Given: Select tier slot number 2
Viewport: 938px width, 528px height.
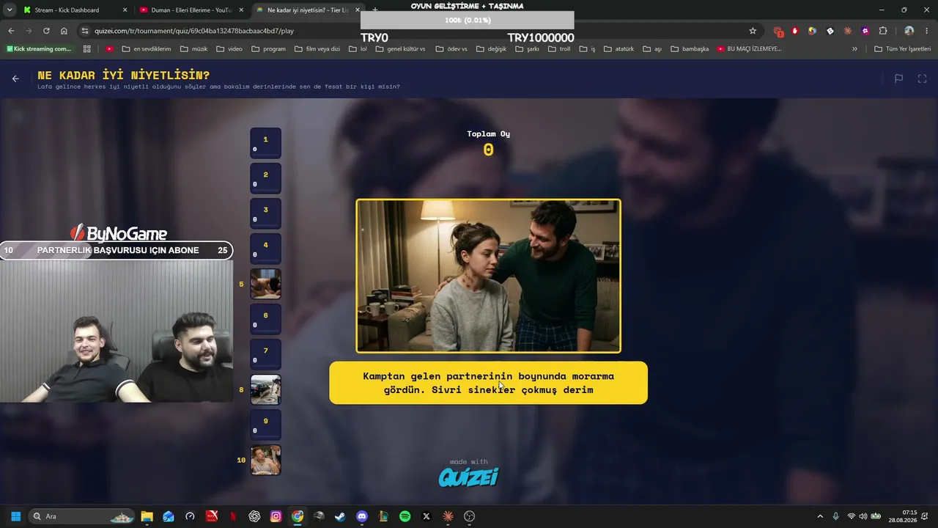Looking at the screenshot, I should [x=265, y=178].
